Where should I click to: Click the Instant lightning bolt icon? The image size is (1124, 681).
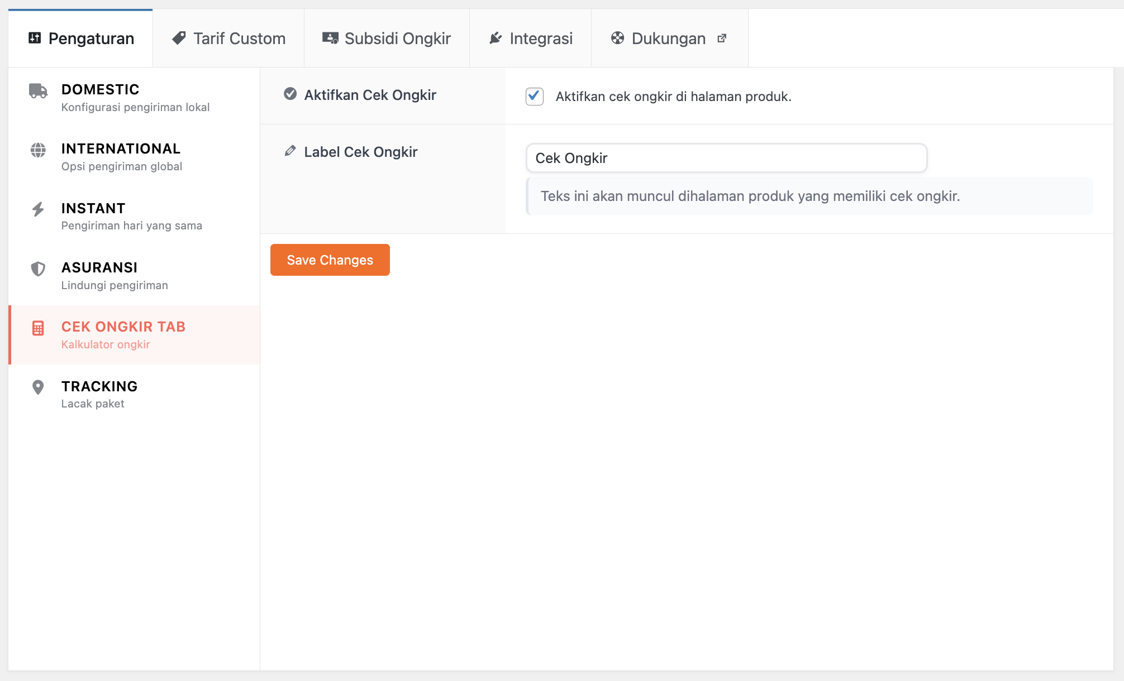click(38, 209)
